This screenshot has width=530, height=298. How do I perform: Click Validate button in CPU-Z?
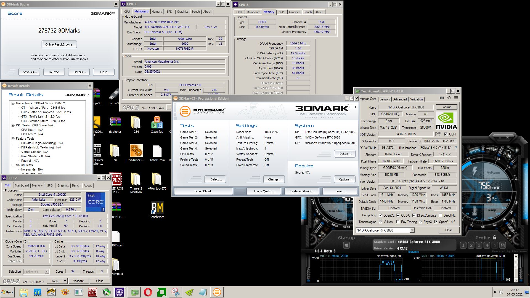[78, 281]
